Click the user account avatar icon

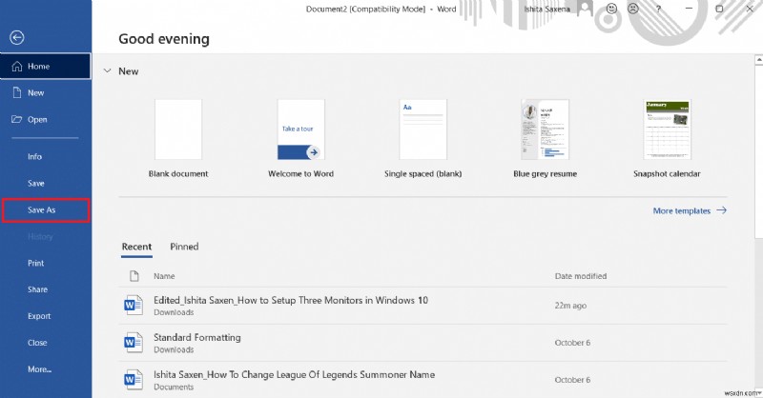586,10
